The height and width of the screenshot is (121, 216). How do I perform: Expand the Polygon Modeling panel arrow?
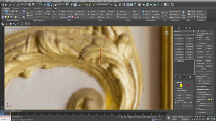(20, 20)
